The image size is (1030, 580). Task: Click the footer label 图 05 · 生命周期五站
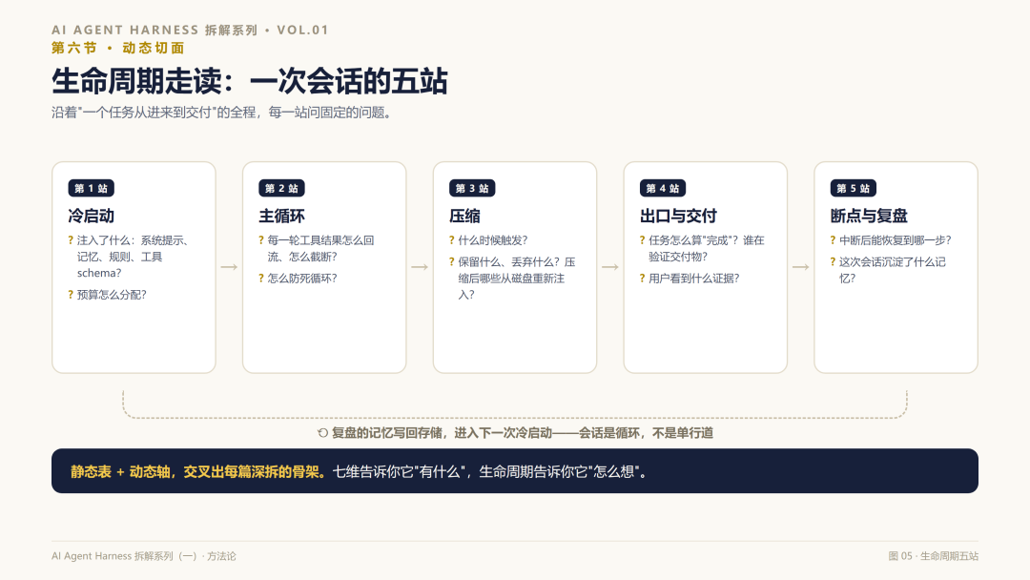(934, 556)
